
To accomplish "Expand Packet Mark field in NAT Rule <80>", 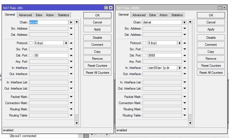I will click(71, 97).
